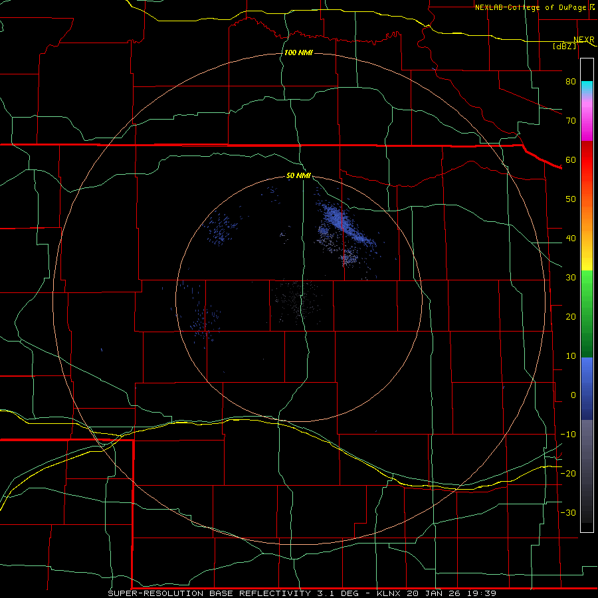Click the "100 NMI" range ring label
The width and height of the screenshot is (598, 598).
[298, 52]
